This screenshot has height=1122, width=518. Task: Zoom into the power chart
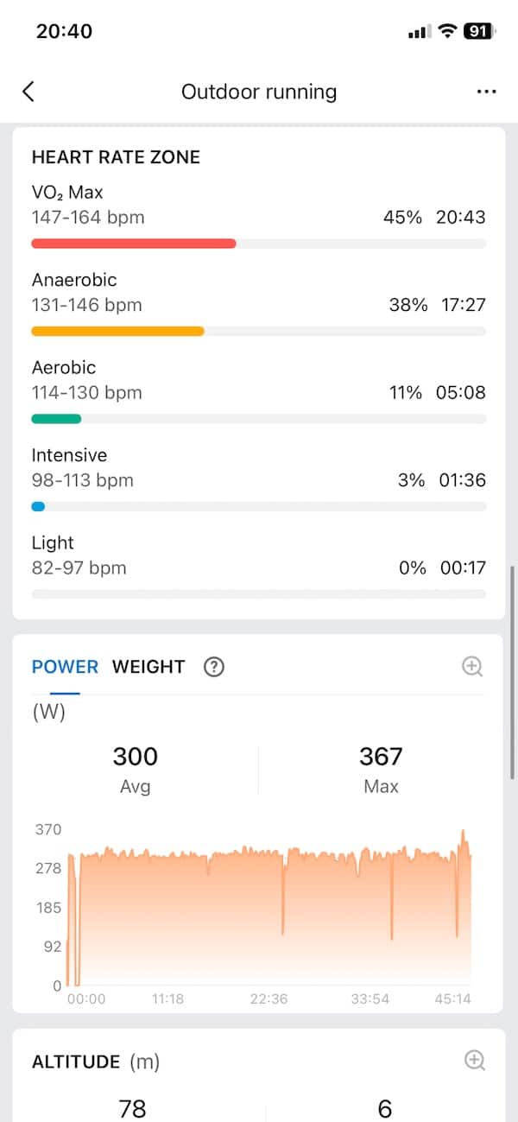pos(472,666)
